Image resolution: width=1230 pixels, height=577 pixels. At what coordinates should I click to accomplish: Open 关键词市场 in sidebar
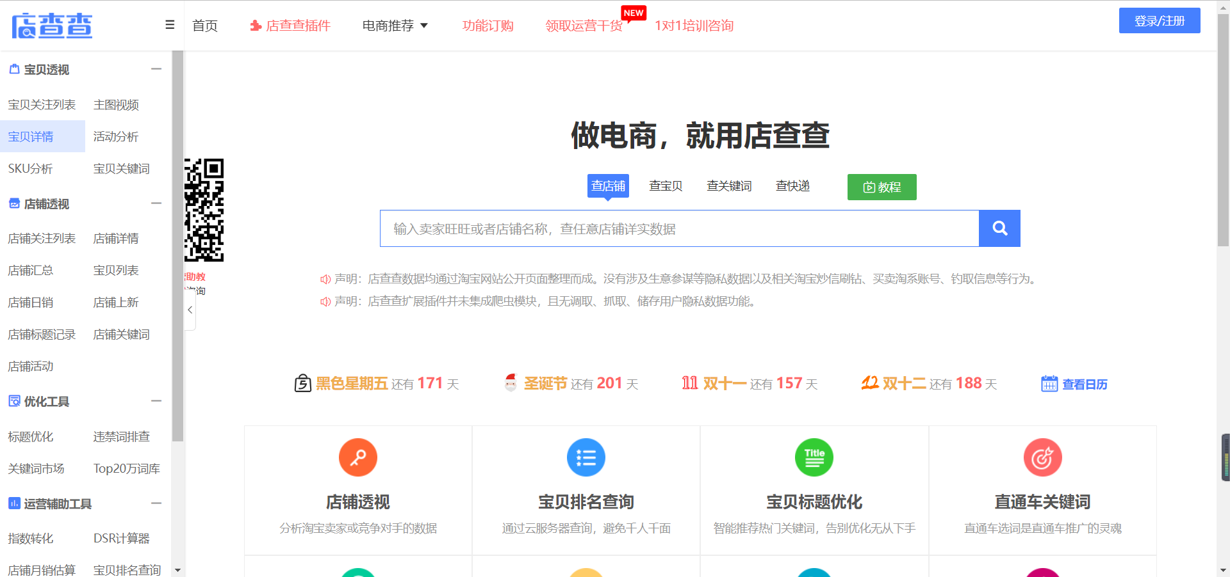coord(36,468)
